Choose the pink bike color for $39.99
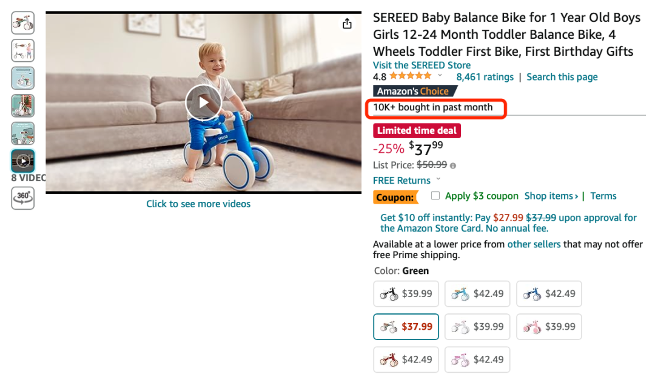Viewport: 655px width, 374px height. [x=549, y=327]
